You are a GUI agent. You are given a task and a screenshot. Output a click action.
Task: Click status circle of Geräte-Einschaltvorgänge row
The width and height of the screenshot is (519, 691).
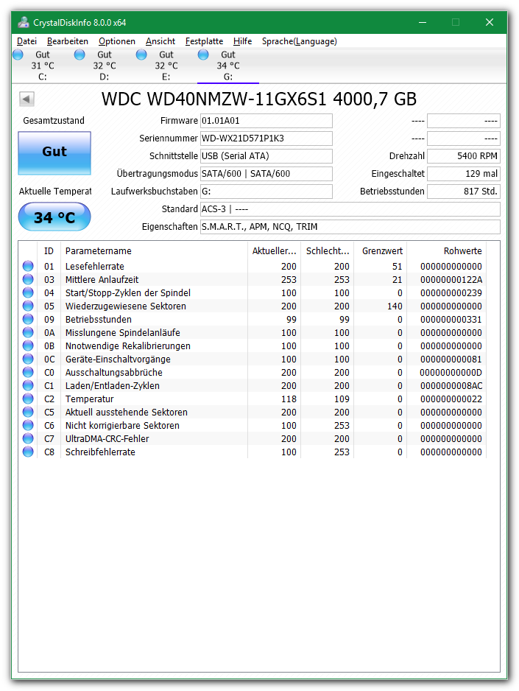point(28,359)
